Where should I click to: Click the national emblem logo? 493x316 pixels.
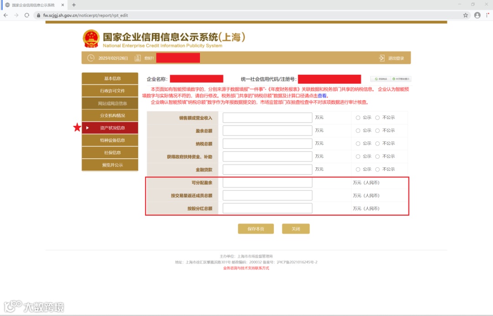[x=91, y=39]
